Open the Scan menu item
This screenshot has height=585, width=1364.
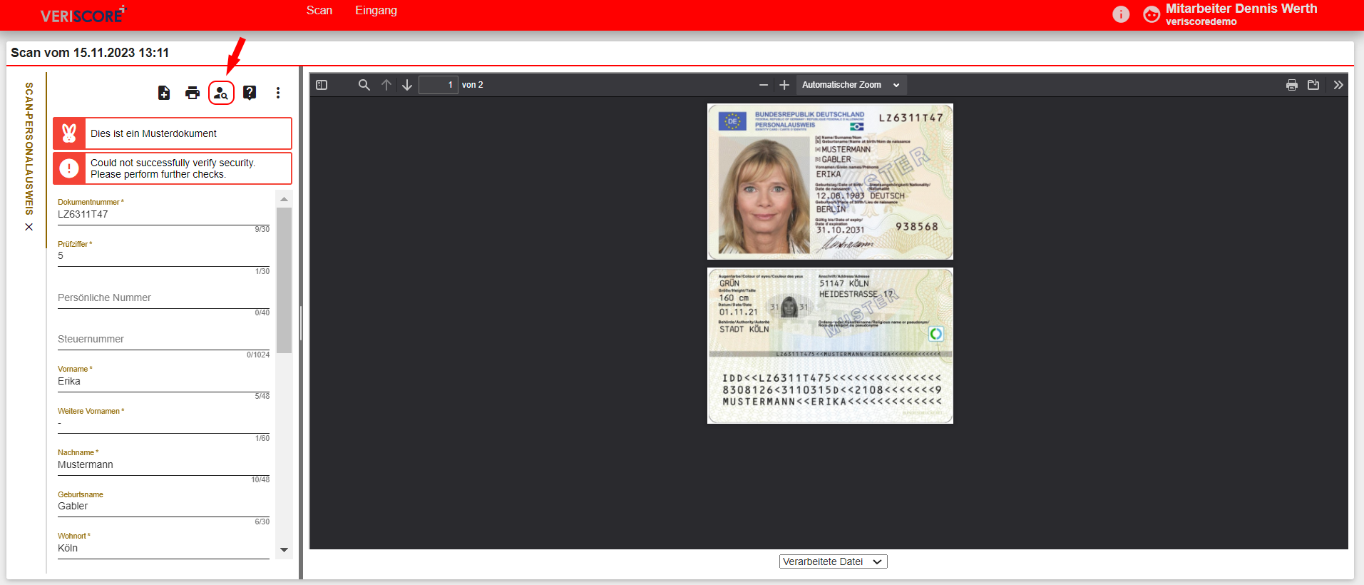point(319,11)
